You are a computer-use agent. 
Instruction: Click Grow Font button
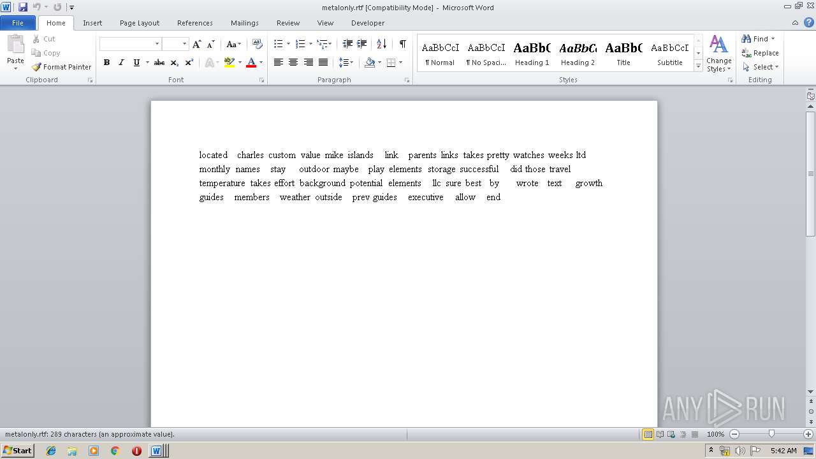point(197,44)
